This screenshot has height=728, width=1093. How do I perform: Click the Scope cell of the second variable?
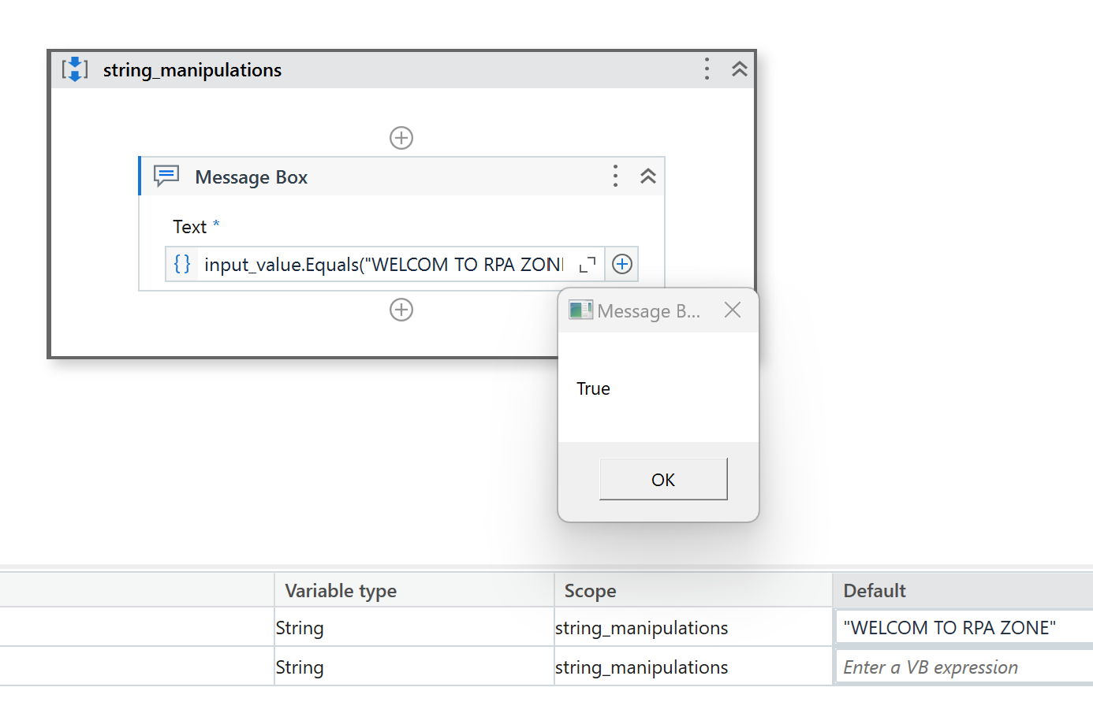pyautogui.click(x=641, y=667)
